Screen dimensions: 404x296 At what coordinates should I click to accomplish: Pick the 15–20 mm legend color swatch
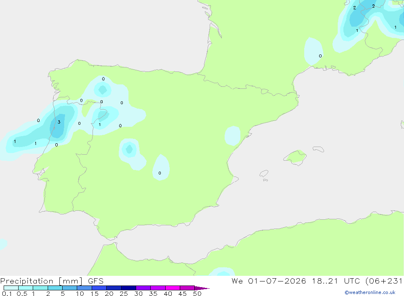(x=99, y=288)
